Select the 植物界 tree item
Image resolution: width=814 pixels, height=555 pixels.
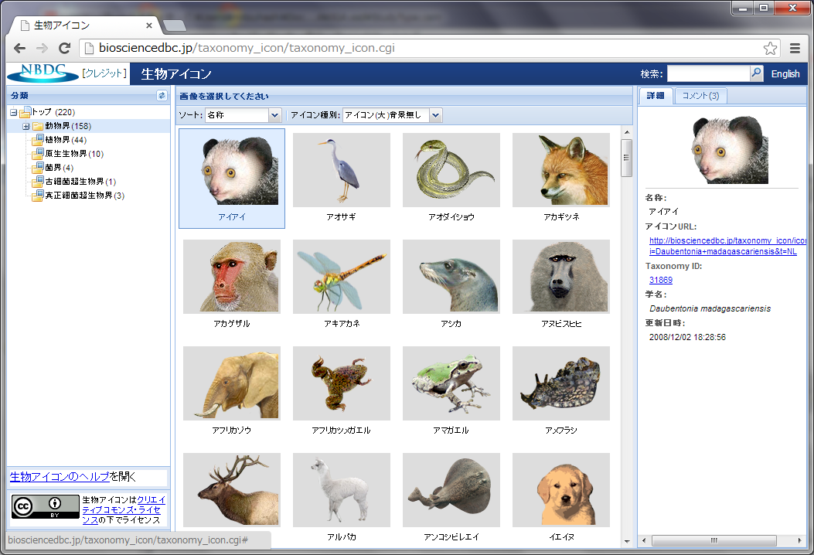(66, 140)
